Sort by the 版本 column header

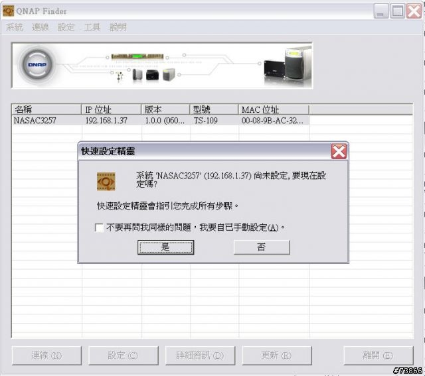point(165,109)
